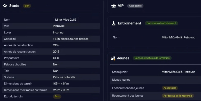201x101 pixels.
Task: Click the Année de reconstruction label
Action: tap(20, 52)
